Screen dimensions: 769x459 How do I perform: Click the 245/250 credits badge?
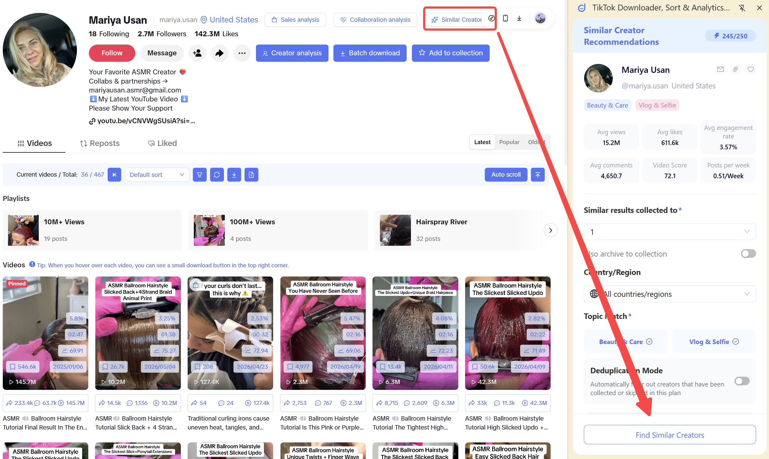[730, 36]
